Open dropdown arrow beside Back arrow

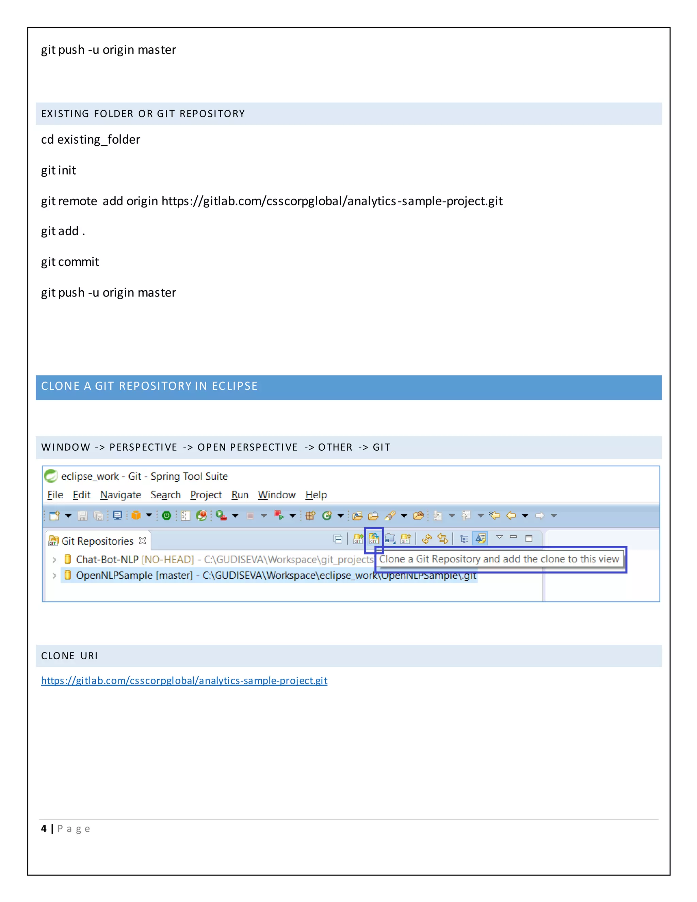[x=525, y=516]
